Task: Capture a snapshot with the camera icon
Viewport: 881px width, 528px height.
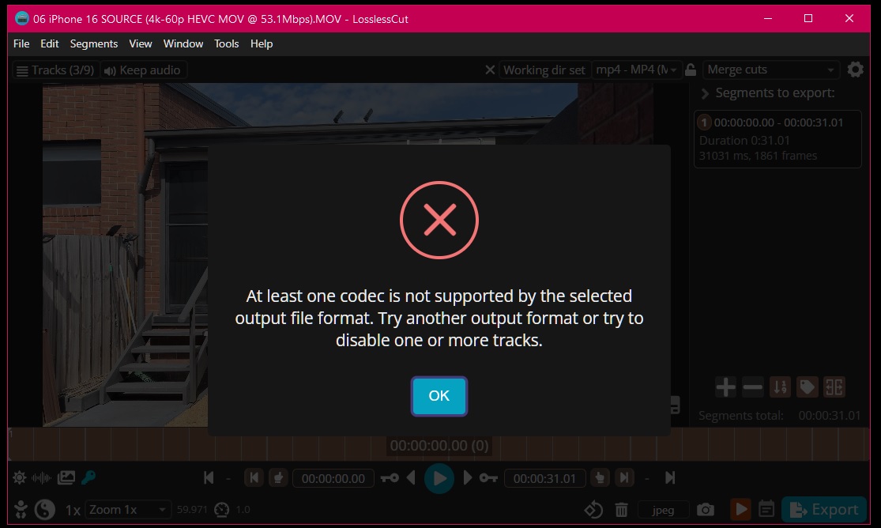Action: click(705, 510)
